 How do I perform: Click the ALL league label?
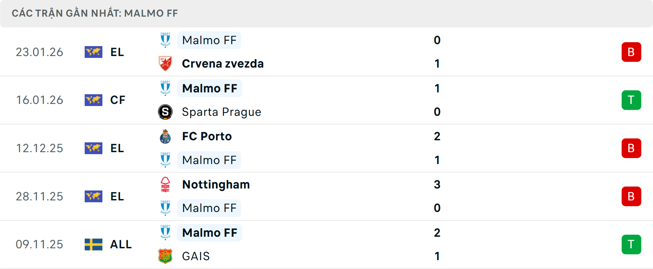point(121,244)
